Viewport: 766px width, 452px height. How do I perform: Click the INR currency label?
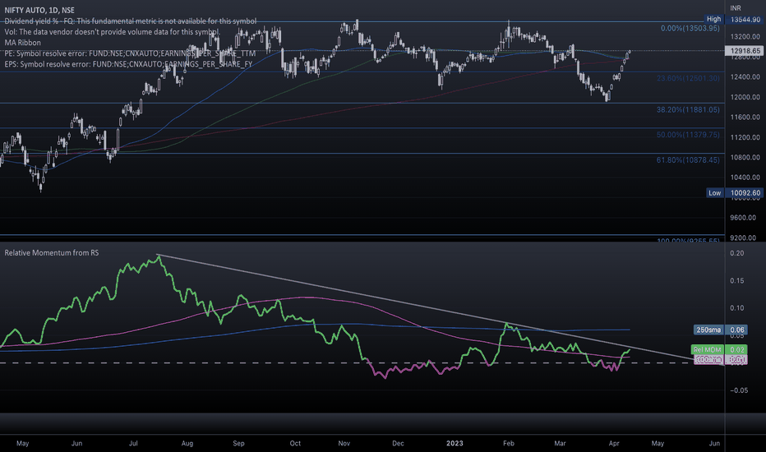pyautogui.click(x=736, y=8)
